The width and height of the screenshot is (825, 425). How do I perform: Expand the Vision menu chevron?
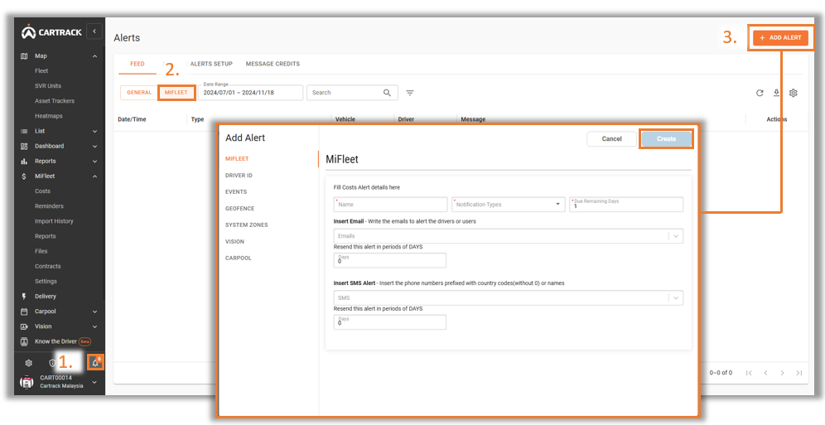point(94,326)
